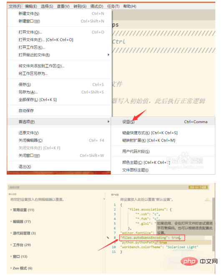The image size is (222, 275).
Task: Expand the Zen 模式 (6) settings group
Action: point(21,268)
